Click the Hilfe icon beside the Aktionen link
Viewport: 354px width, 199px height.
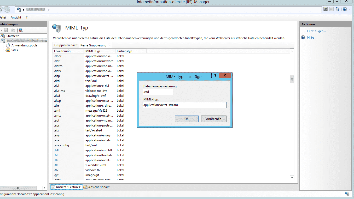(303, 37)
